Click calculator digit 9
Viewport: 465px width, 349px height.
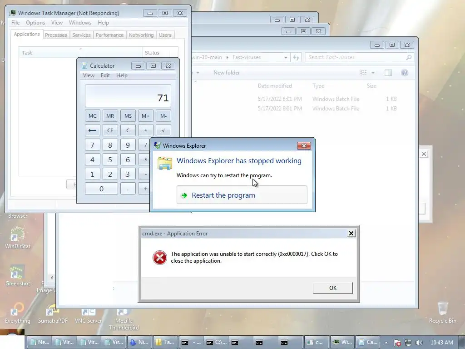pos(128,145)
